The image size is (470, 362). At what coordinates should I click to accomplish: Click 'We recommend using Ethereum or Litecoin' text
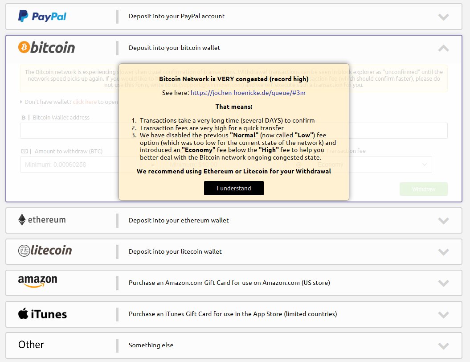pyautogui.click(x=234, y=171)
